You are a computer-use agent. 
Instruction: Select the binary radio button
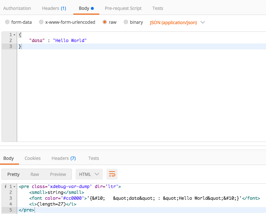click(x=126, y=22)
